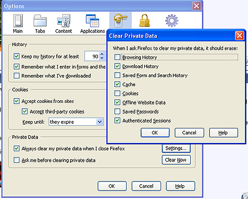Switch to the Tabs options panel
Image resolution: width=248 pixels, height=199 pixels.
tap(40, 24)
